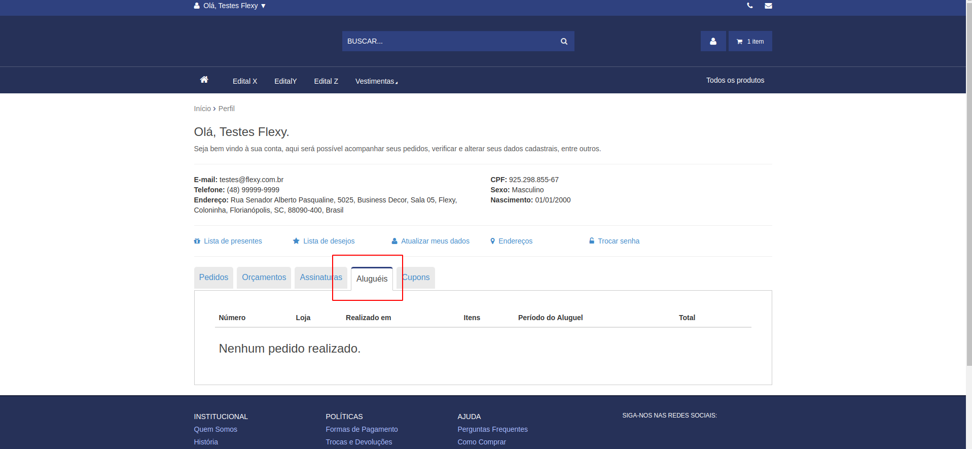Open the Como Comprar link
The image size is (972, 449).
(x=482, y=442)
